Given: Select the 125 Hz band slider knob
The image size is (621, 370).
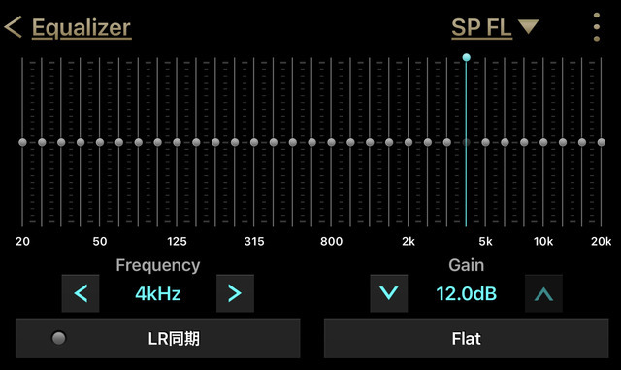Looking at the screenshot, I should point(177,142).
